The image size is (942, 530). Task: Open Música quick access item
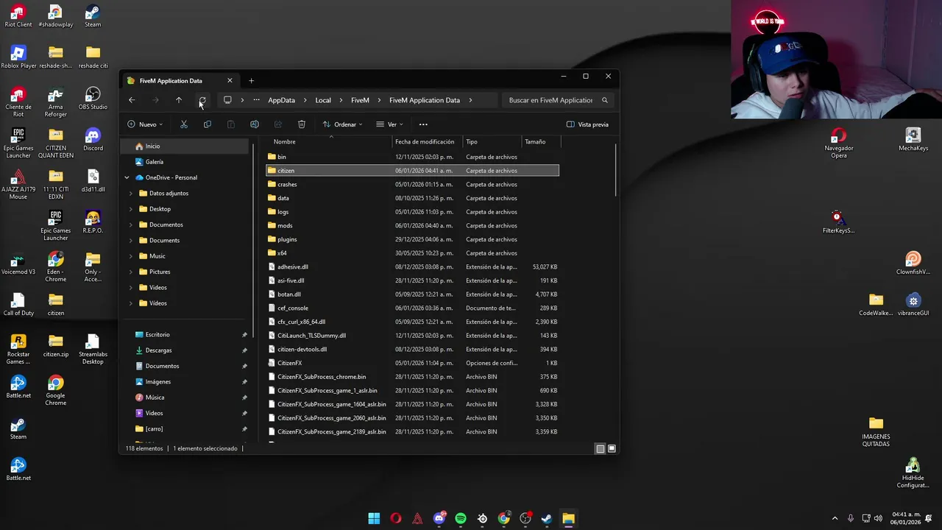coord(185,397)
